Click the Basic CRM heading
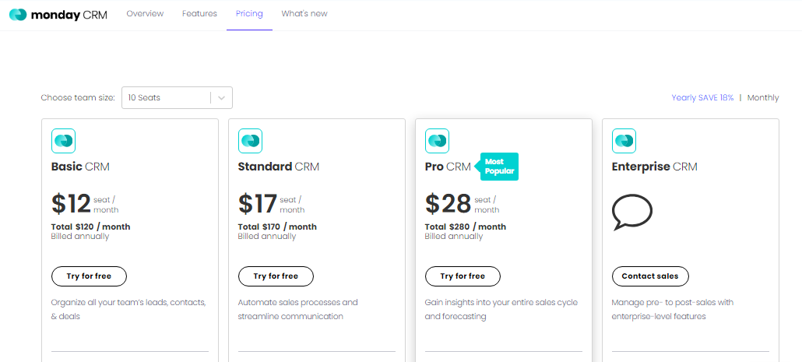Screen dimensions: 802x362 pyautogui.click(x=80, y=167)
